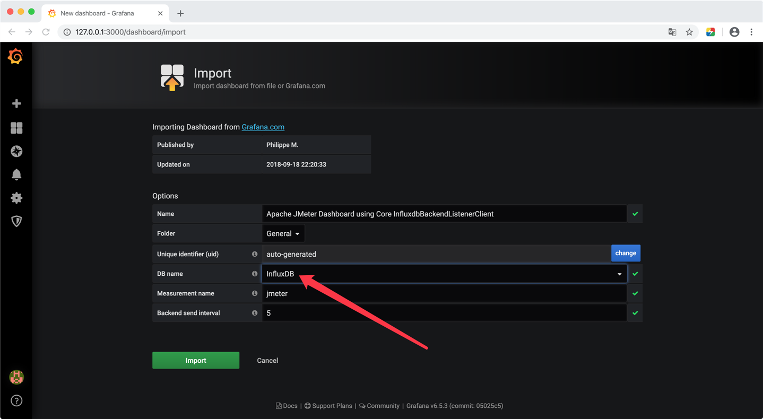Screen dimensions: 763x419
Task: Click the info icon beside Backend send interval
Action: coord(255,313)
